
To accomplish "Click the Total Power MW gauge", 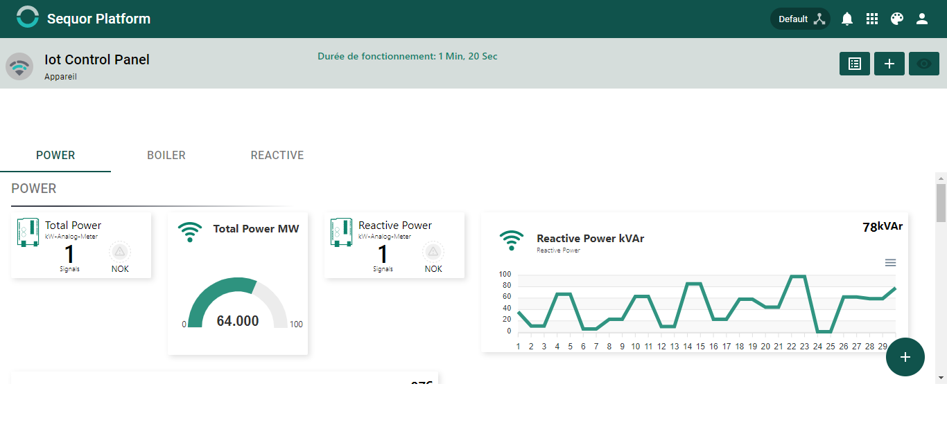I will point(238,303).
